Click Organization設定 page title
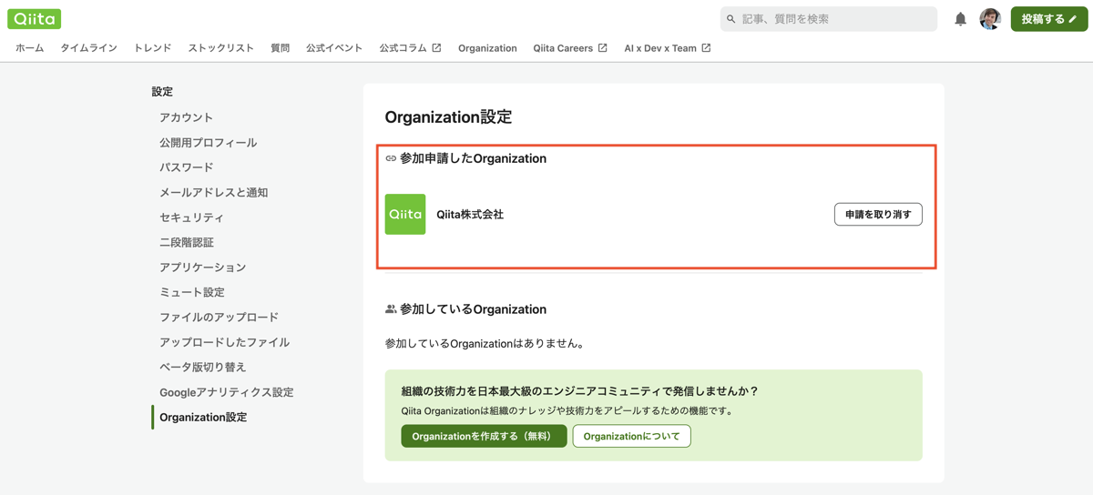The width and height of the screenshot is (1093, 495). (448, 117)
